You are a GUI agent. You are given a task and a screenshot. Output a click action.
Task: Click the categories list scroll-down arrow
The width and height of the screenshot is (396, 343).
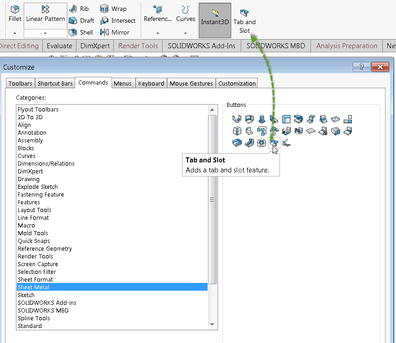click(x=212, y=324)
